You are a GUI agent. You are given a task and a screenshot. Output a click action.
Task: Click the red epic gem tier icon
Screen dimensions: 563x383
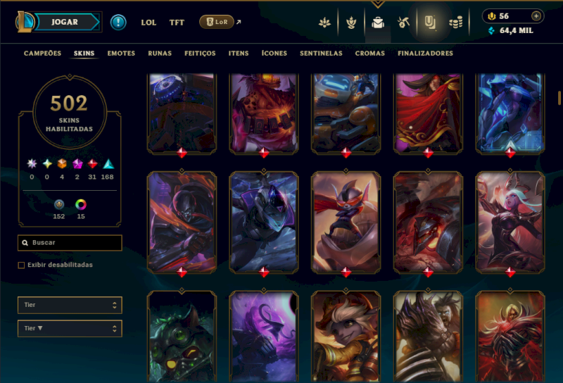[92, 164]
